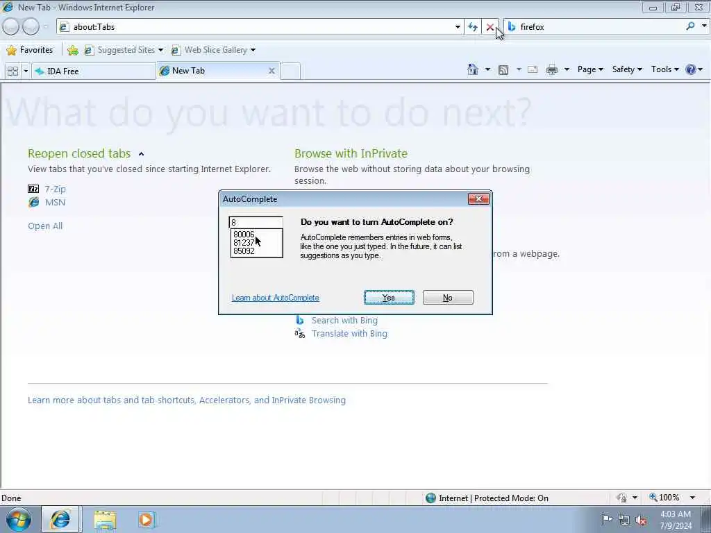Viewport: 711px width, 533px height.
Task: Select 85092 in AutoComplete sample list
Action: coord(244,251)
